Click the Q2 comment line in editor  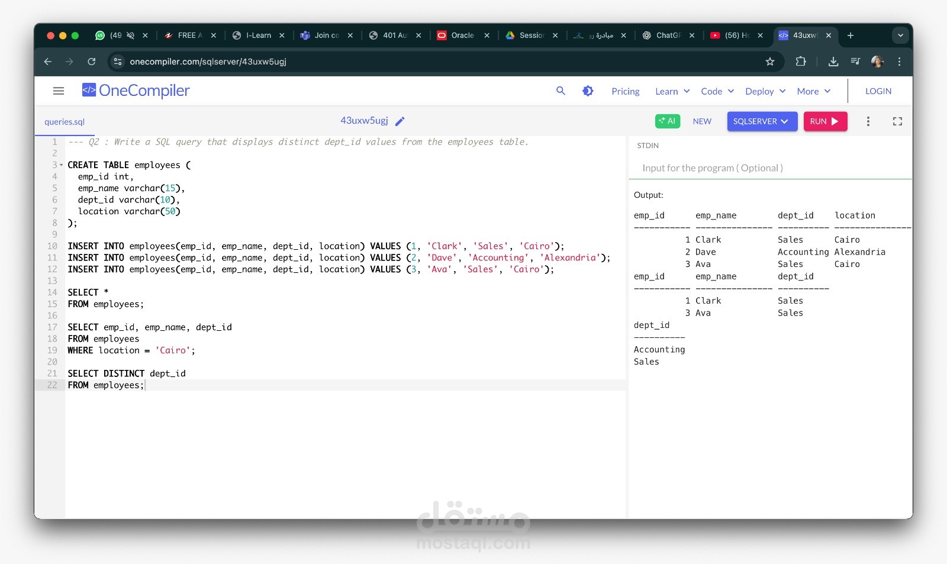(298, 142)
